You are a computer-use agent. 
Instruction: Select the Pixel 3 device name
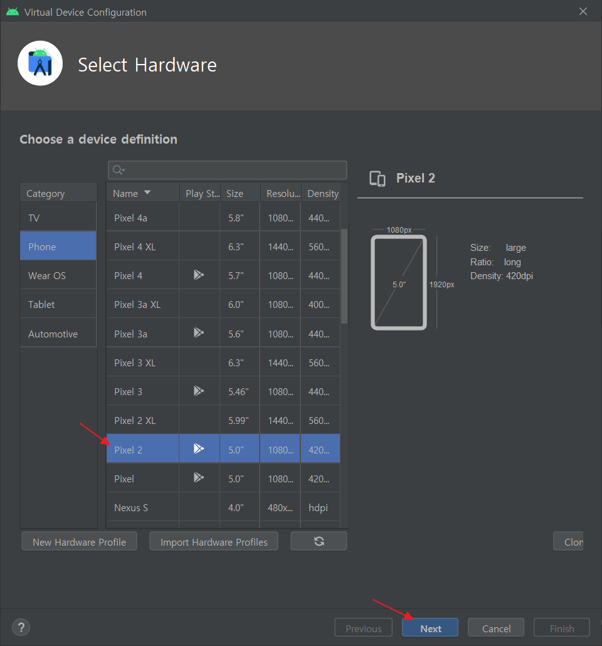(128, 391)
